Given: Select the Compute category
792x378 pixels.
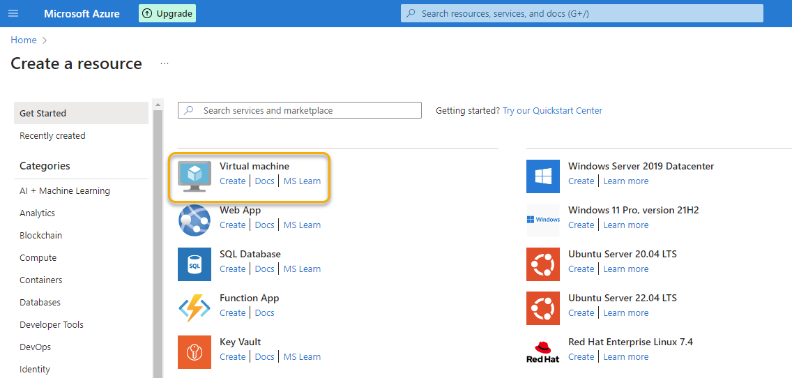Looking at the screenshot, I should [x=38, y=258].
